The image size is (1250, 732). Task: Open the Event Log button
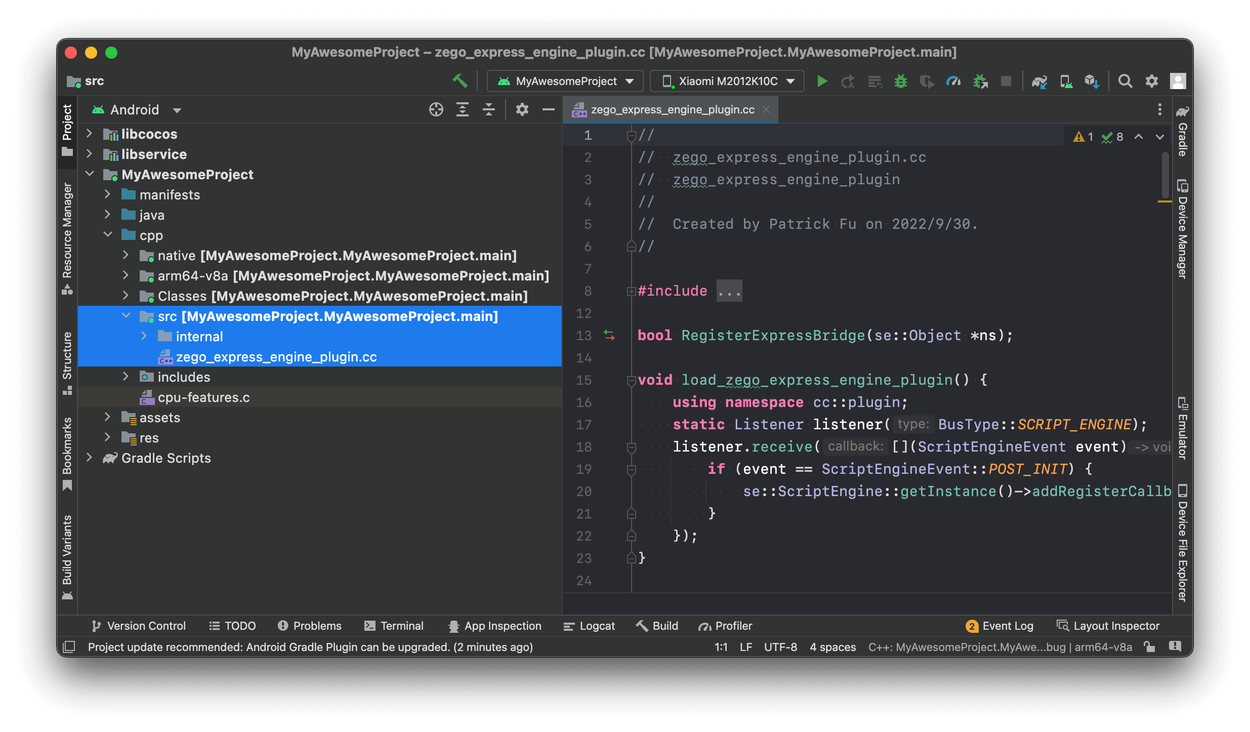(999, 626)
